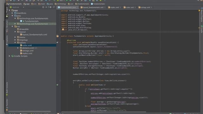Click the Build Variants Android icon on the left stripe
The width and height of the screenshot is (203, 114).
click(x=7, y=95)
